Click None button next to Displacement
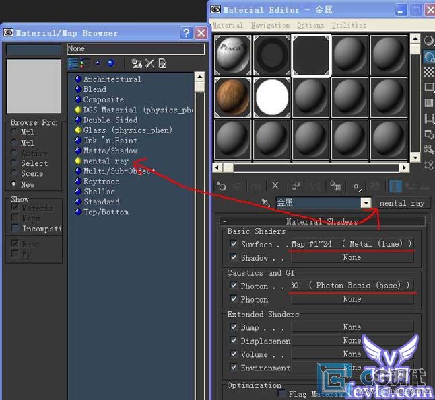435x400 pixels. (x=352, y=340)
